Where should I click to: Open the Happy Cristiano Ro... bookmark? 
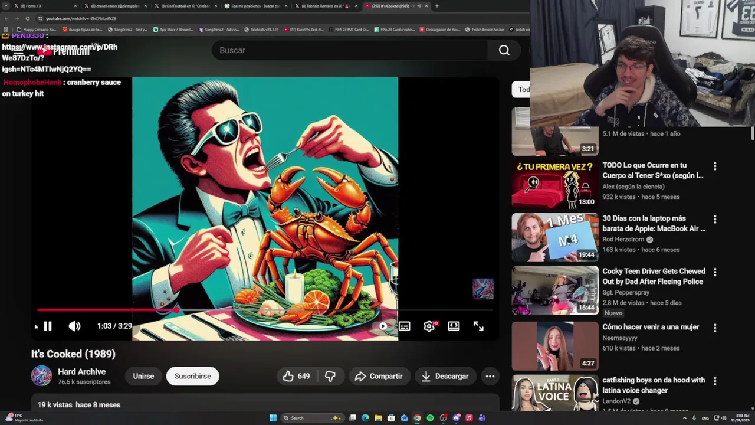(x=37, y=29)
